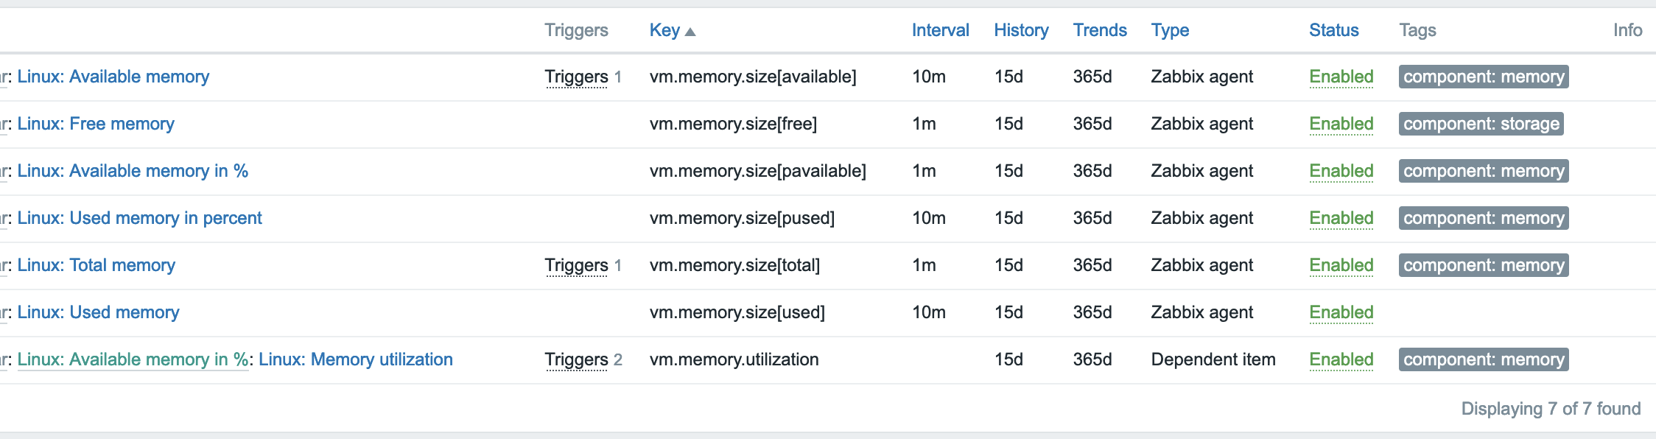
Task: Open the Linux: Memory utilization dependent item
Action: pos(356,359)
